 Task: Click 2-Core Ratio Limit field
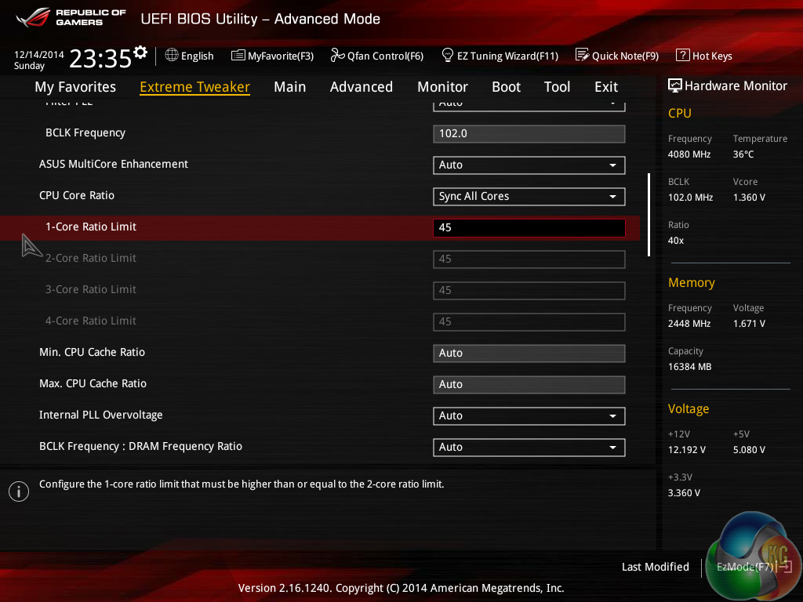pyautogui.click(x=529, y=259)
